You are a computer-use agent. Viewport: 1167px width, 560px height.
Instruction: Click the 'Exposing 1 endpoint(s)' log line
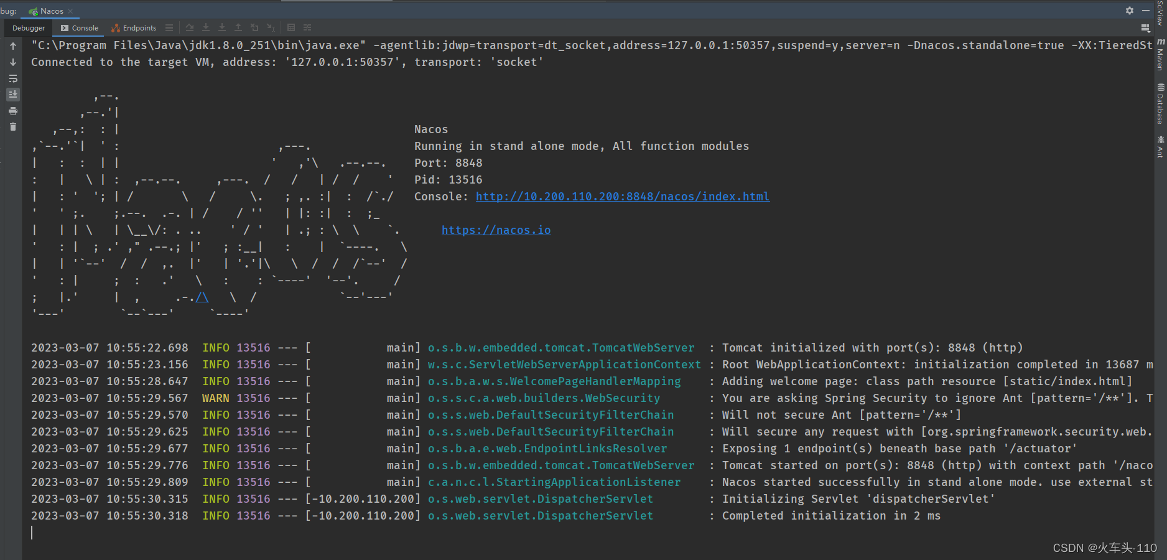(554, 449)
